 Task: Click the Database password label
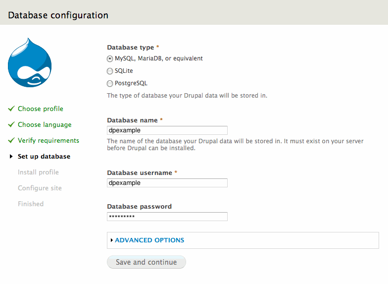[139, 206]
